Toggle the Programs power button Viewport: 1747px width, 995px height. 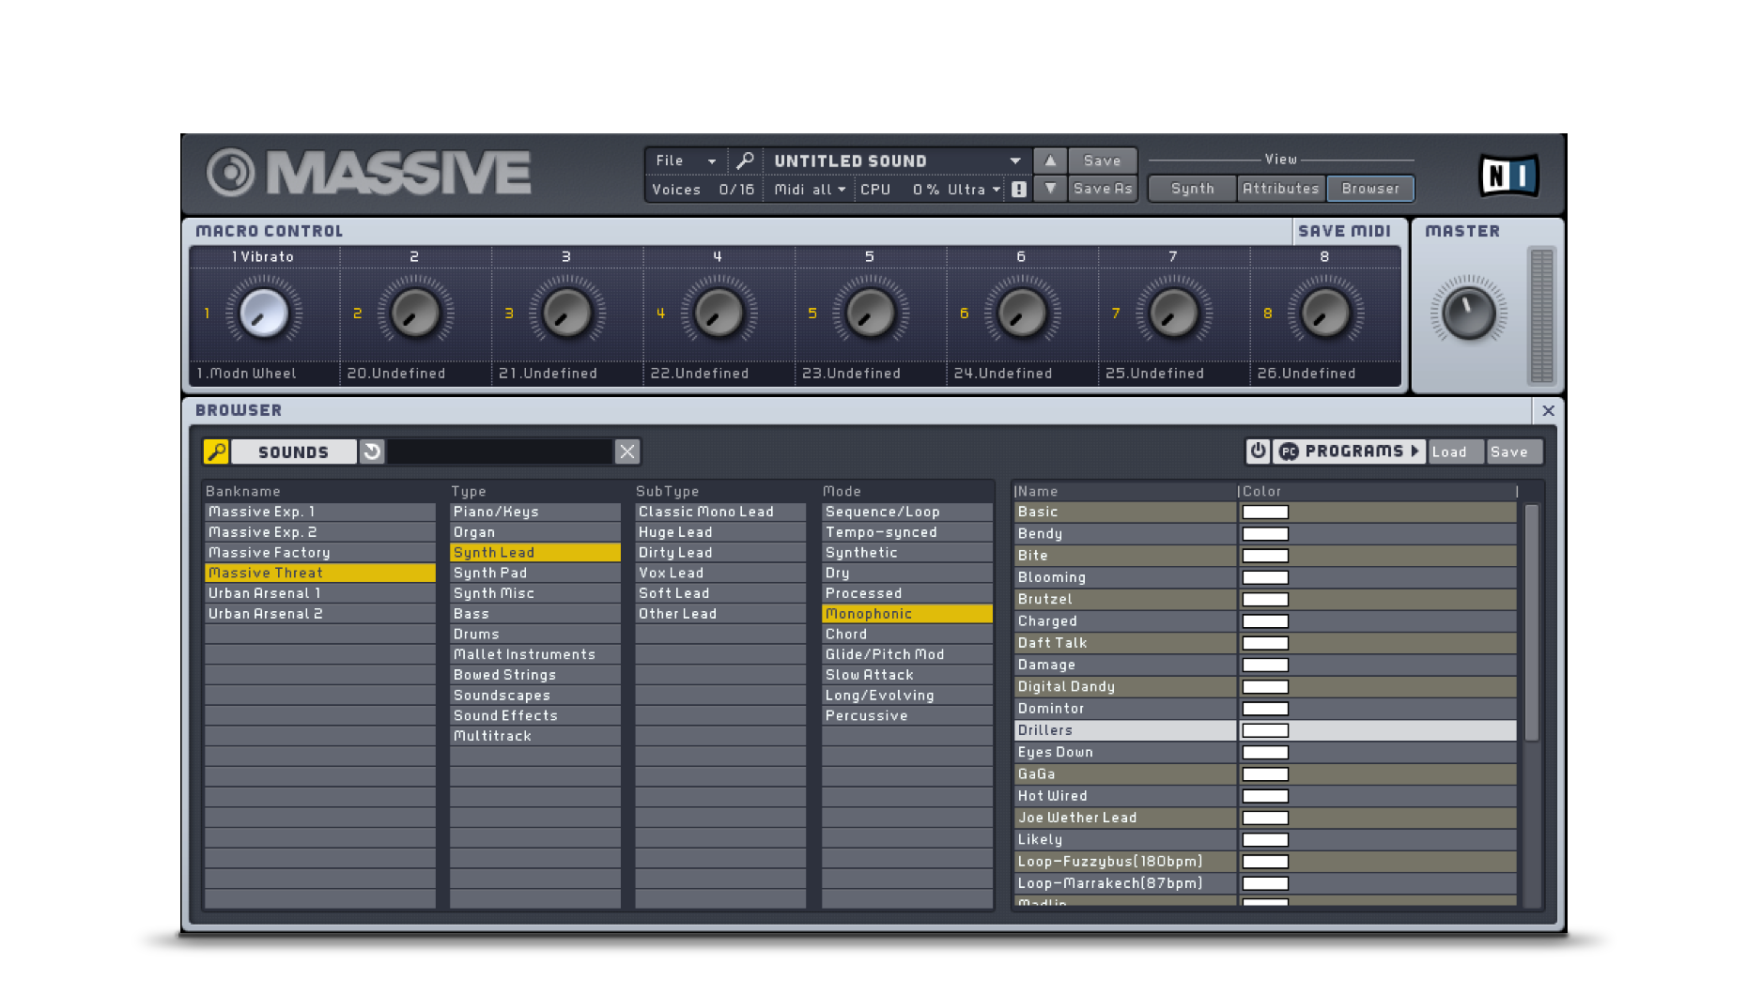coord(1258,452)
